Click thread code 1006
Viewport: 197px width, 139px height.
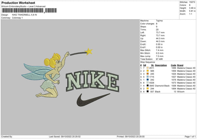coord(174,86)
